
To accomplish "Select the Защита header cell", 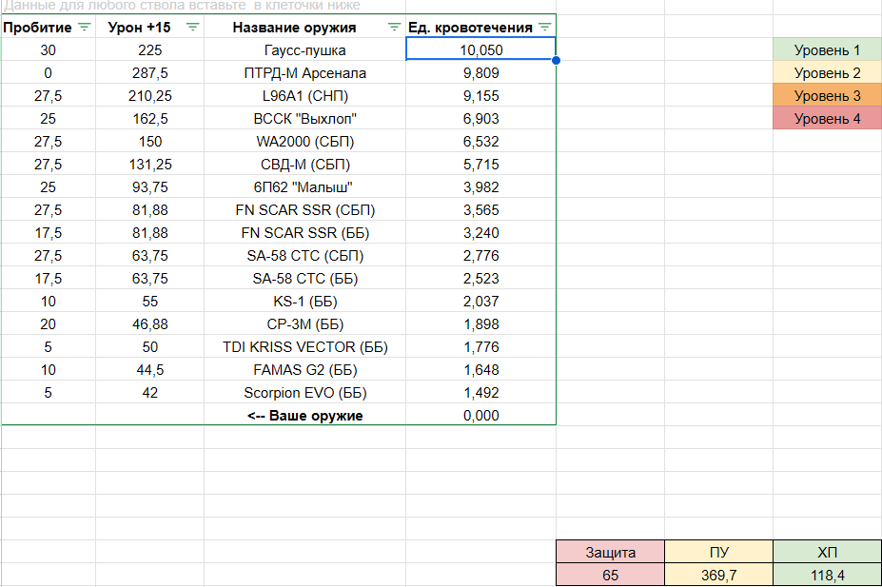I will click(x=610, y=552).
